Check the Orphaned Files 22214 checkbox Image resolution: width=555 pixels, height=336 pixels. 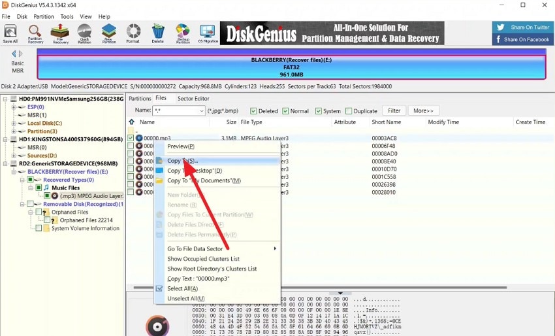click(x=47, y=220)
